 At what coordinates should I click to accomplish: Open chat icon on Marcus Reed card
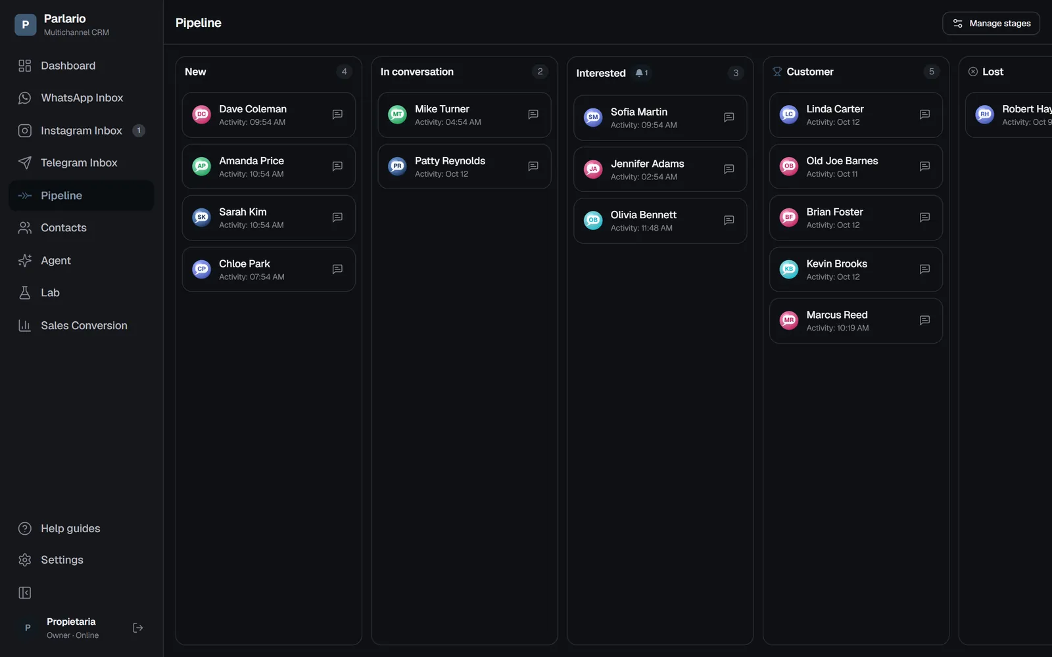pos(924,321)
